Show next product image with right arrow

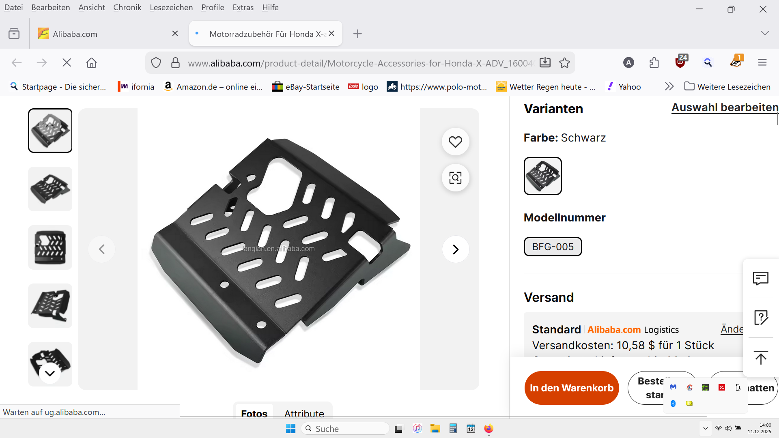456,249
